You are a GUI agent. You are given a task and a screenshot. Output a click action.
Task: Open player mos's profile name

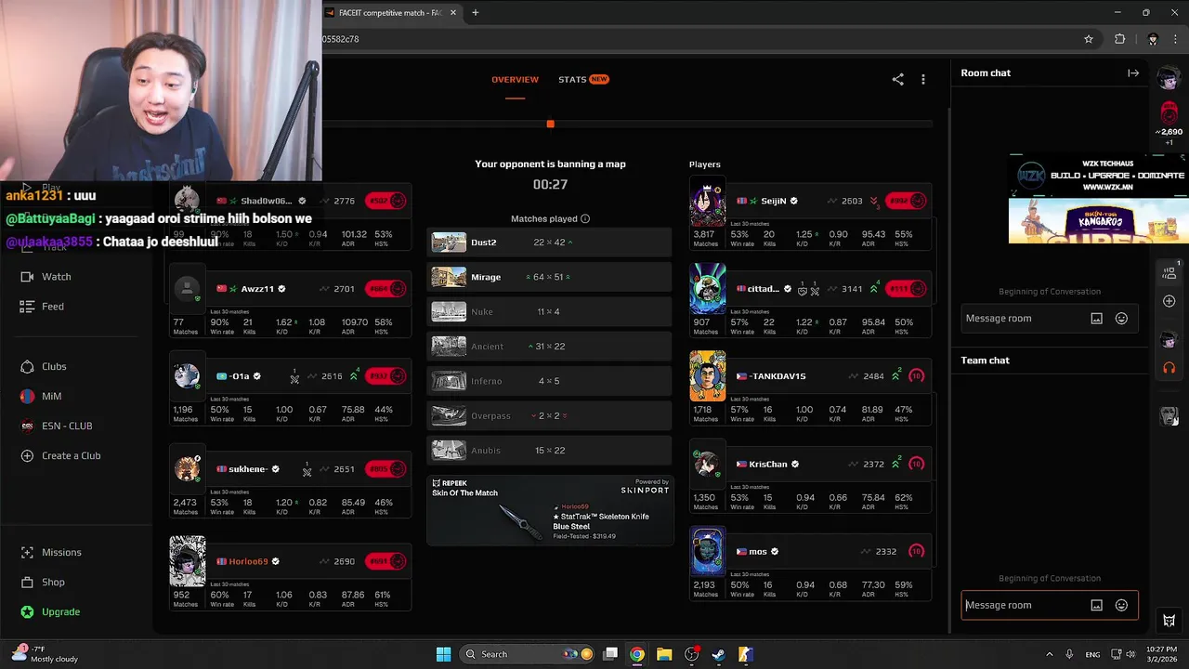pyautogui.click(x=758, y=552)
